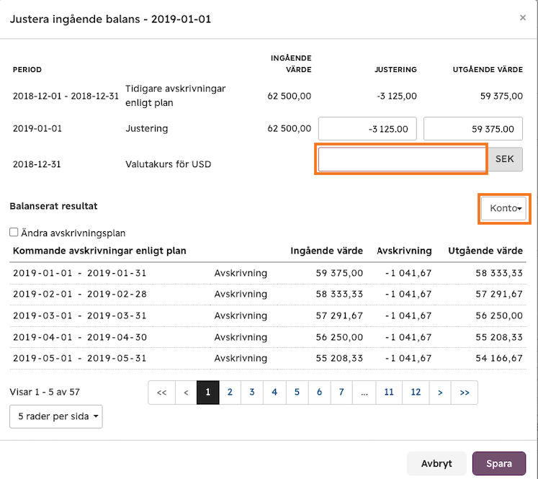Select page 12 in pagination
This screenshot has height=479, width=538.
[416, 392]
